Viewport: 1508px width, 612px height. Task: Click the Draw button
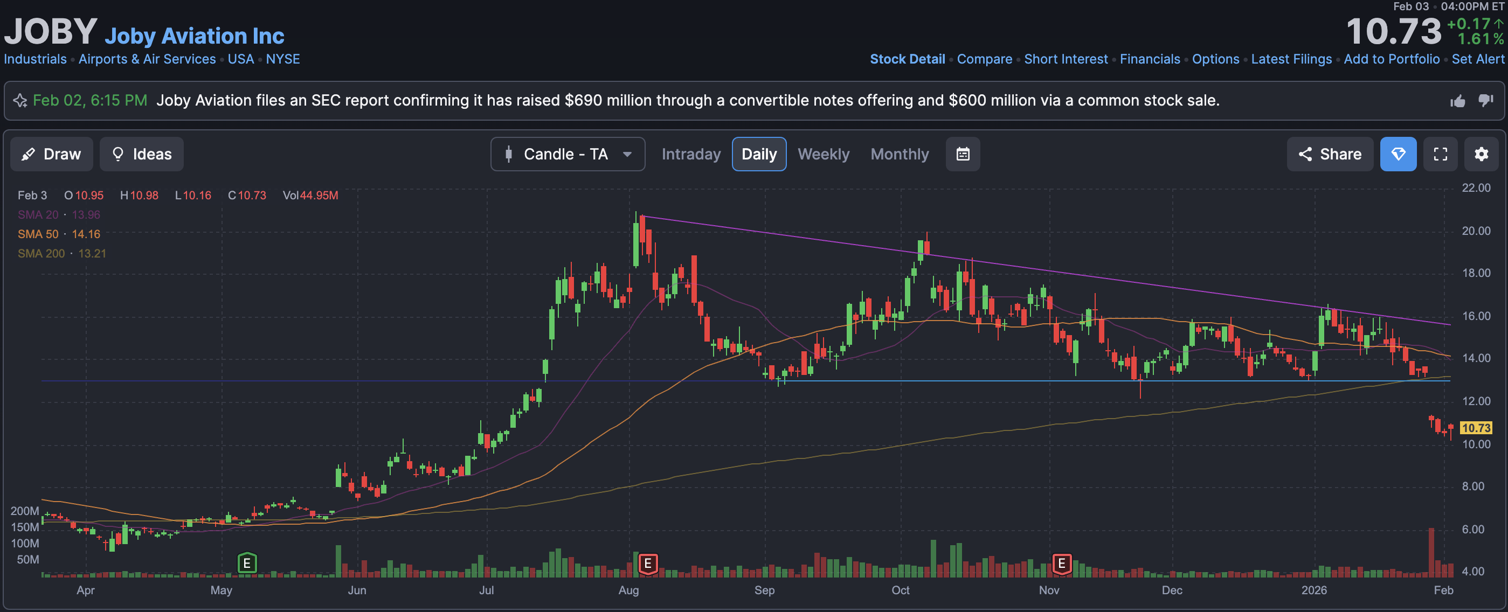point(52,154)
